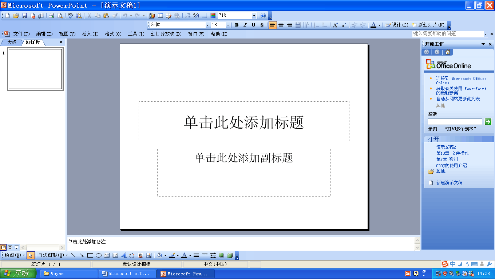Viewport: 495px width, 279px height.
Task: Insert a picture from file
Action: coord(148,255)
